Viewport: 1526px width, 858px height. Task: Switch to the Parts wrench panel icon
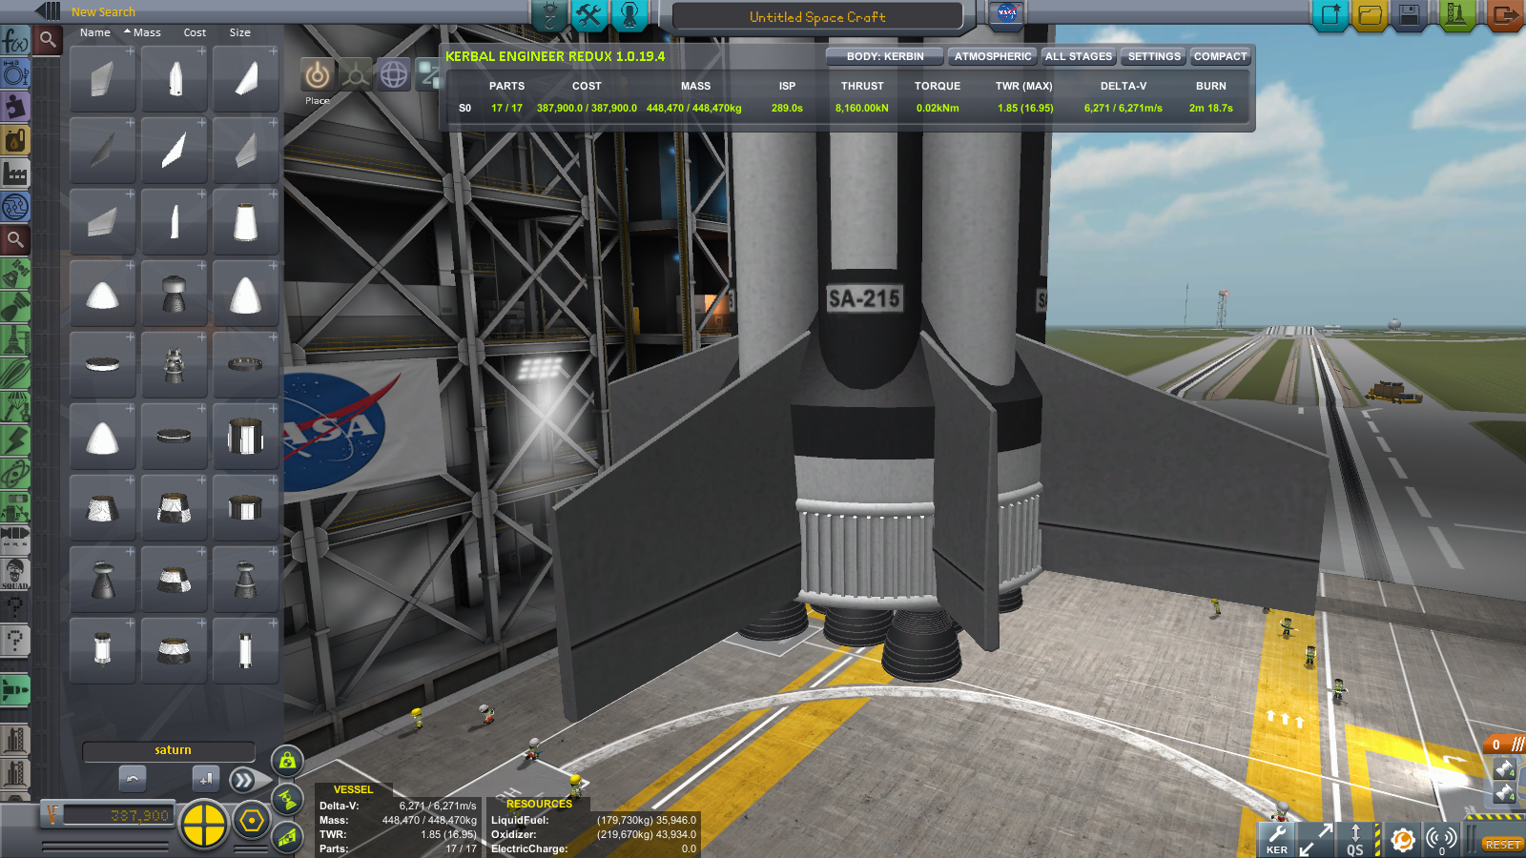coord(588,15)
